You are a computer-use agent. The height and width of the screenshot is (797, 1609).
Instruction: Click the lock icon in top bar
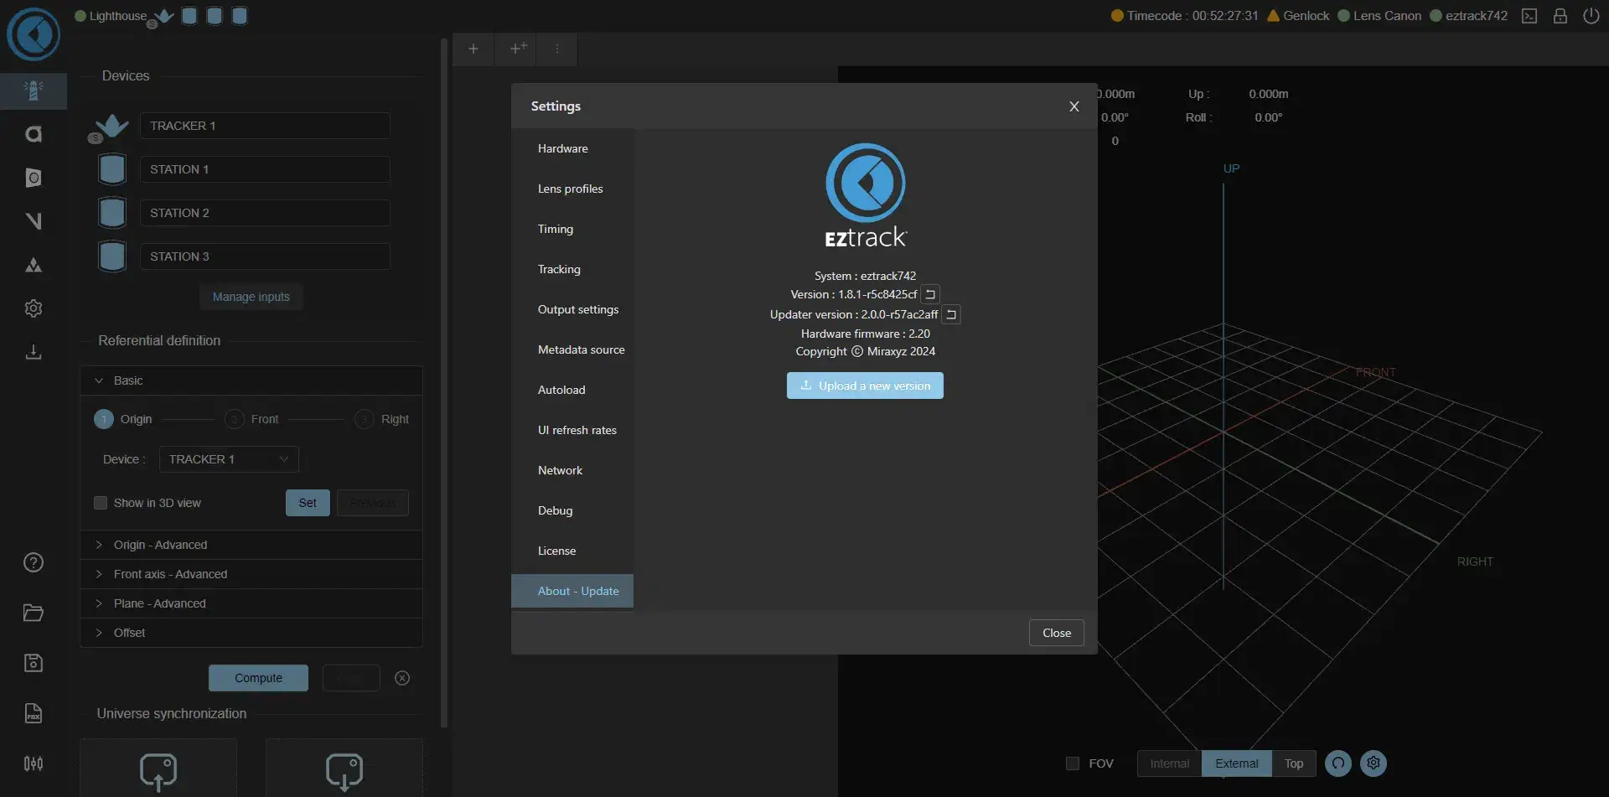tap(1560, 16)
